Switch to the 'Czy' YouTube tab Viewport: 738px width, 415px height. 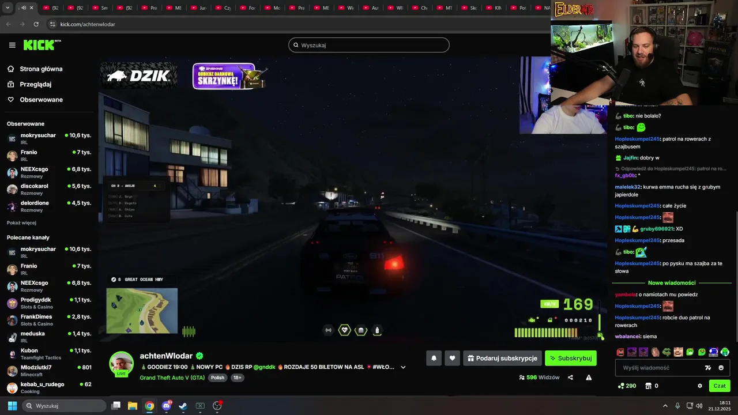point(222,8)
